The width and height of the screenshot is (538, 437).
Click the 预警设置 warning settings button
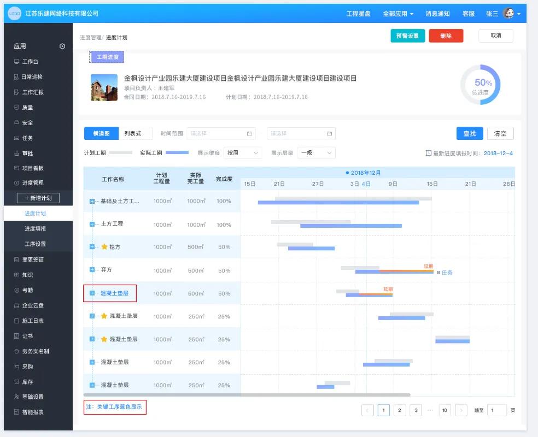coord(407,35)
